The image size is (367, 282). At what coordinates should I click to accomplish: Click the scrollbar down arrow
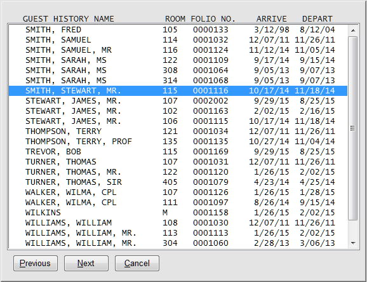[x=353, y=243]
